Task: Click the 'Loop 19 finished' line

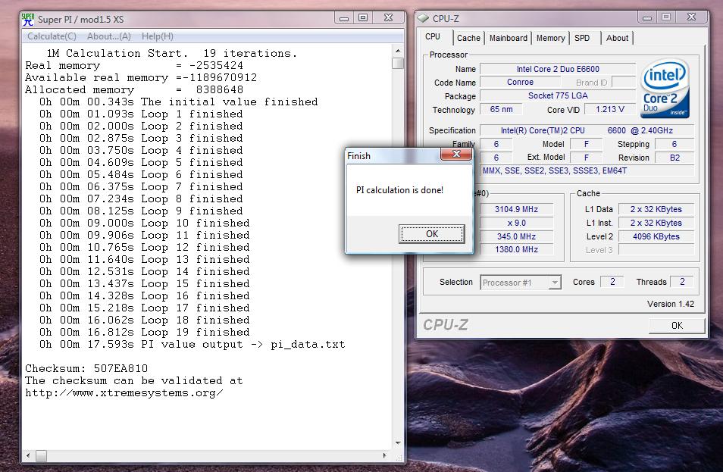Action: tap(144, 332)
